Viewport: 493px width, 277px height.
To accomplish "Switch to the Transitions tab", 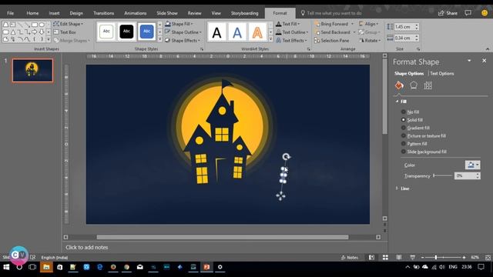I will [x=103, y=13].
